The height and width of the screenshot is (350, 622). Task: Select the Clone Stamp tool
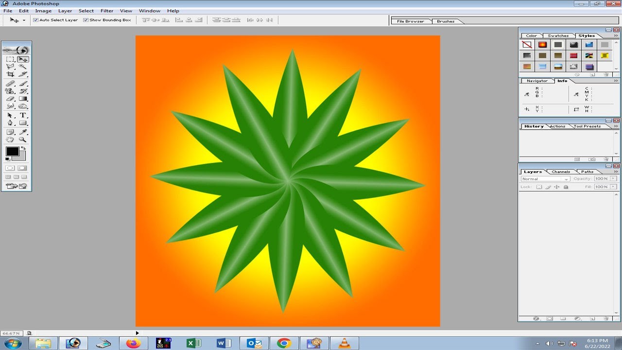tap(10, 91)
